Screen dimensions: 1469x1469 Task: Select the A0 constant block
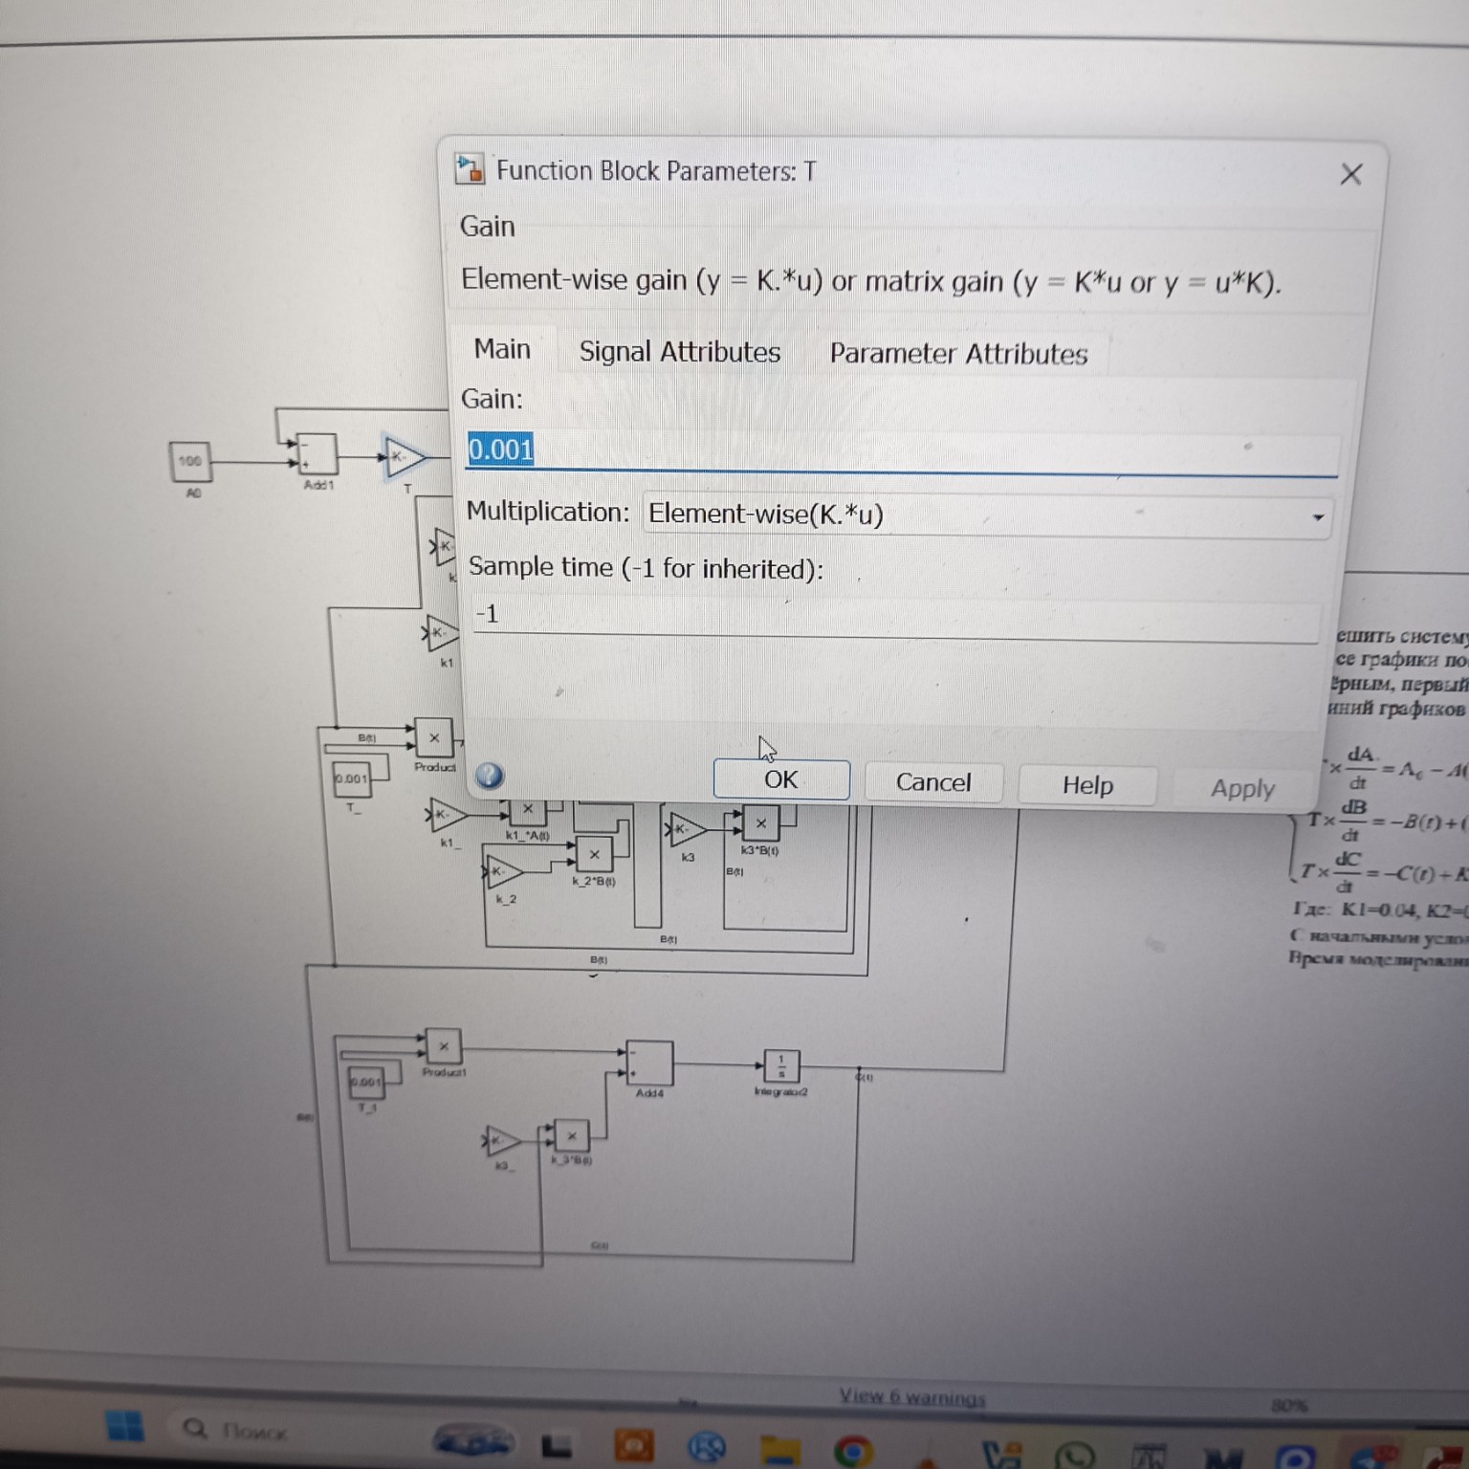190,462
